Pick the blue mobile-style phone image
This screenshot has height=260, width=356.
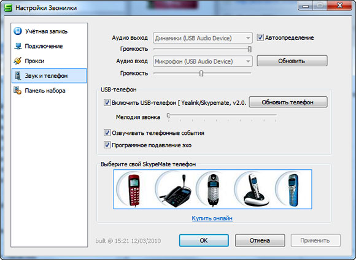point(293,190)
